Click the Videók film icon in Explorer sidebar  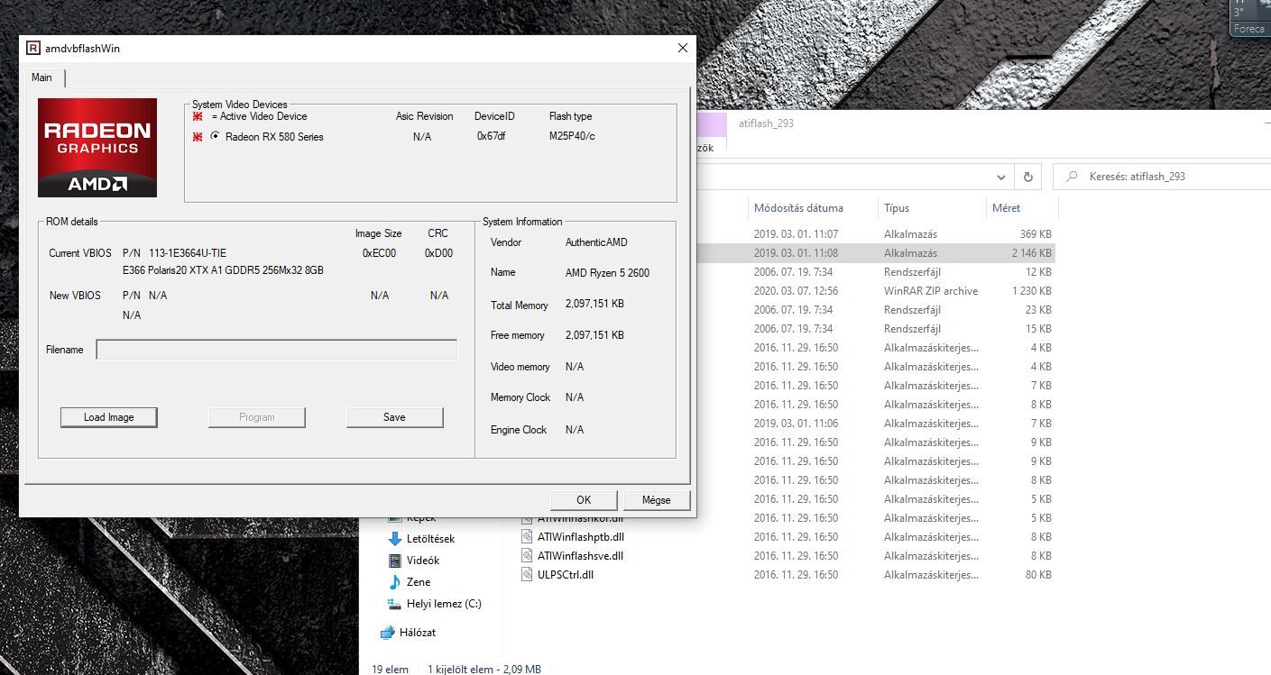395,561
